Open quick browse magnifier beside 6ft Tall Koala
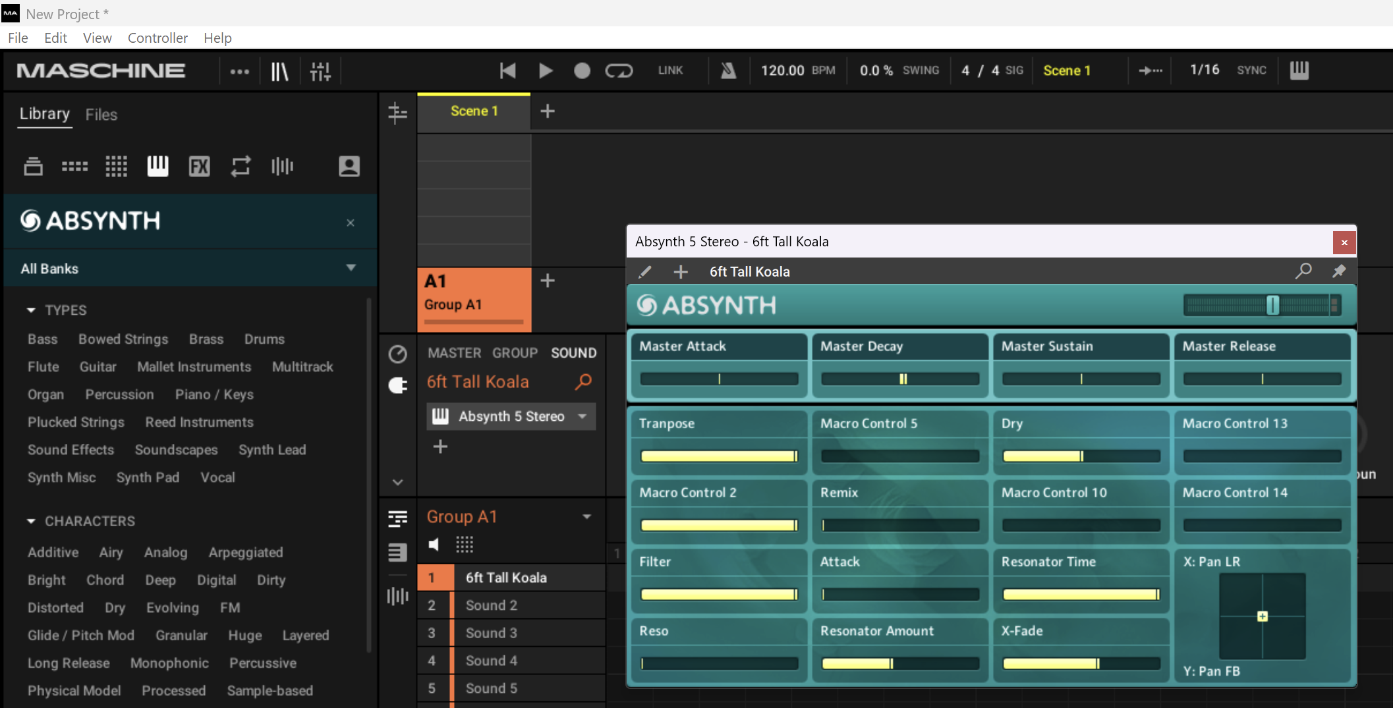 coord(583,382)
